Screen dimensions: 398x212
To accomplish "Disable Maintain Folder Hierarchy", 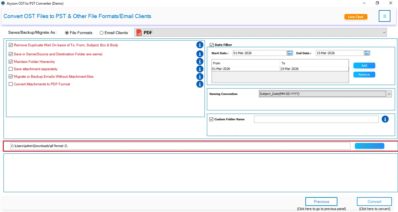I will click(10, 61).
